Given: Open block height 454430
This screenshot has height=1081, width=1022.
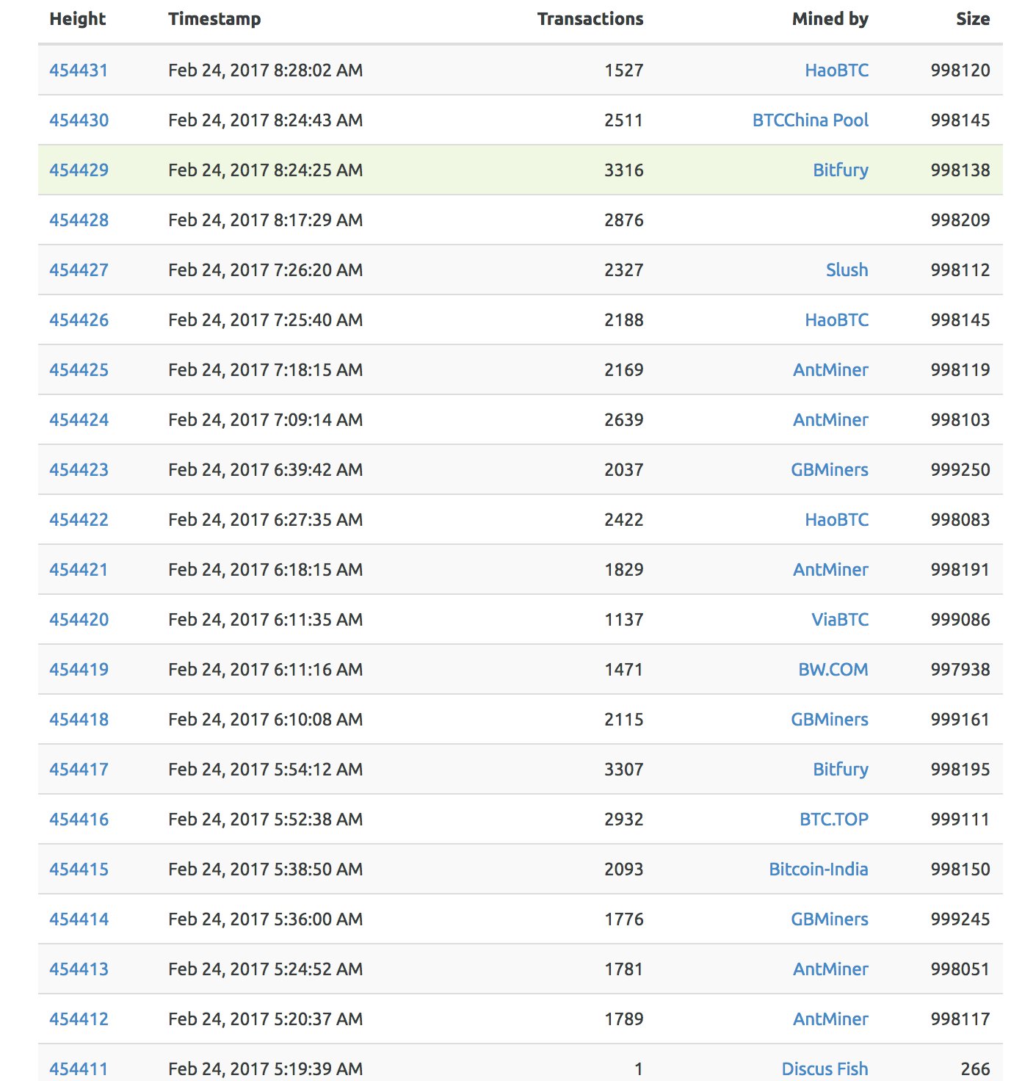Looking at the screenshot, I should tap(79, 120).
